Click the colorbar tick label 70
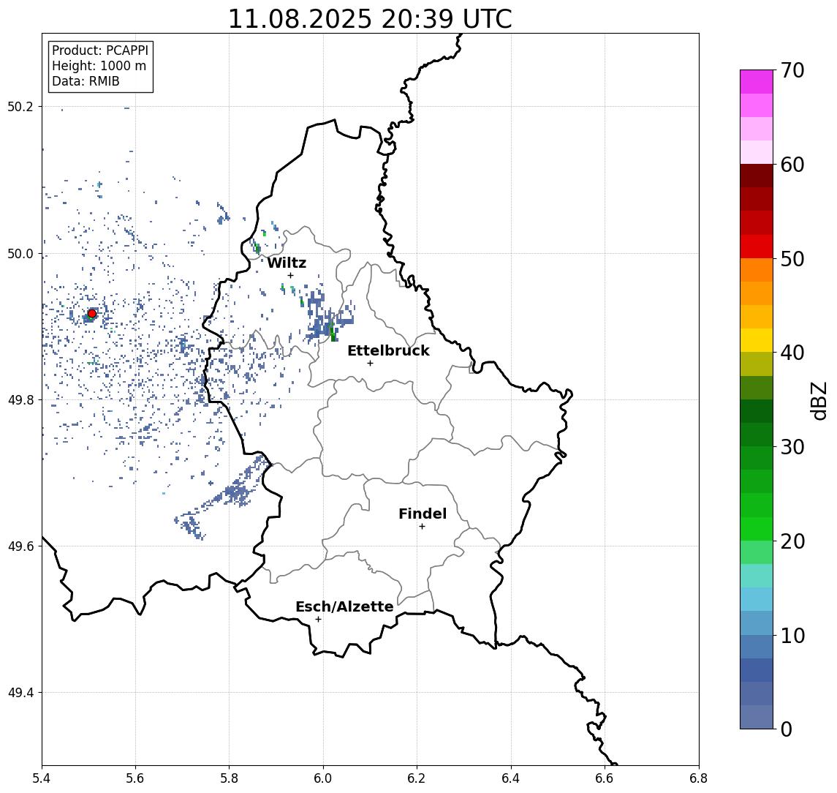 pos(792,70)
